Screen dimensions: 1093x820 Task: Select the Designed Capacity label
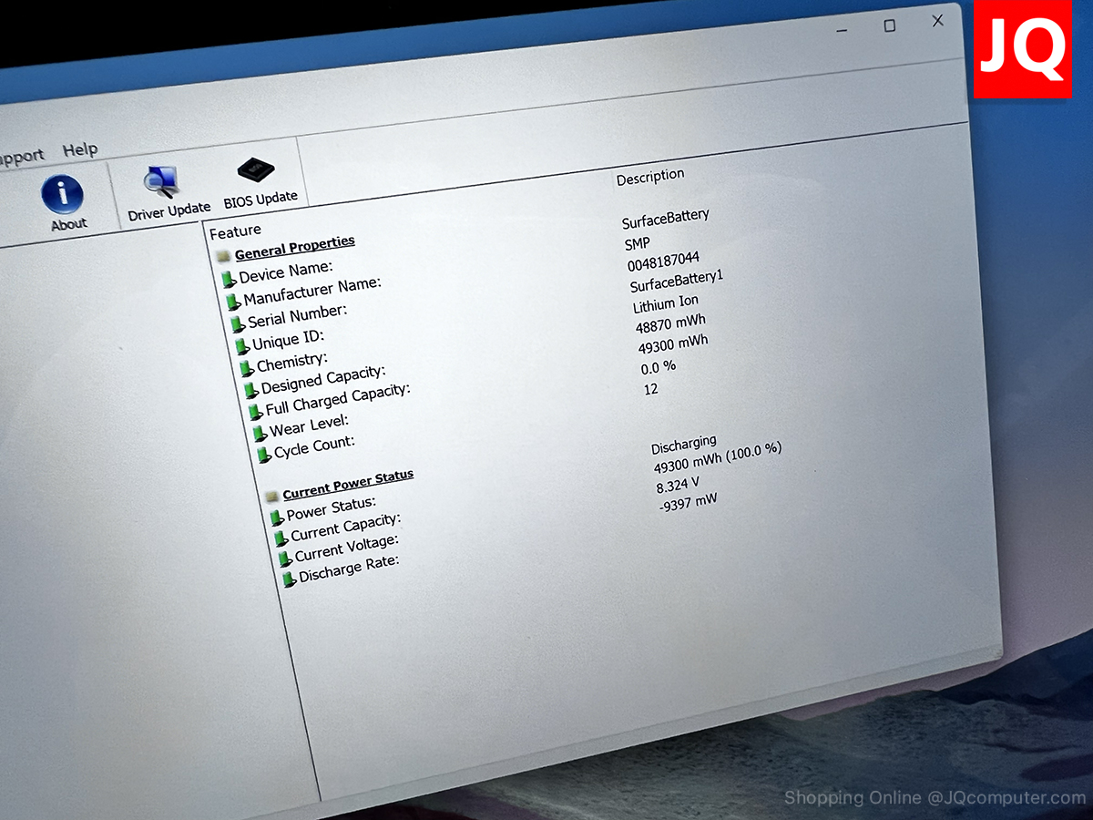pyautogui.click(x=323, y=380)
